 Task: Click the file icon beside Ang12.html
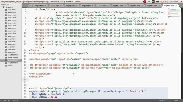tap(6, 18)
